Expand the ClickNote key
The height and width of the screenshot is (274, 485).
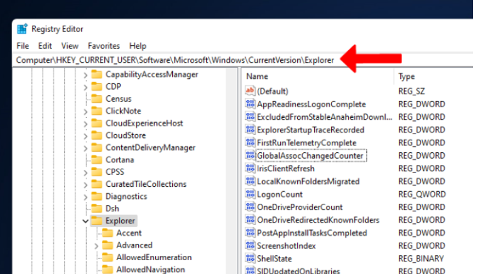85,112
